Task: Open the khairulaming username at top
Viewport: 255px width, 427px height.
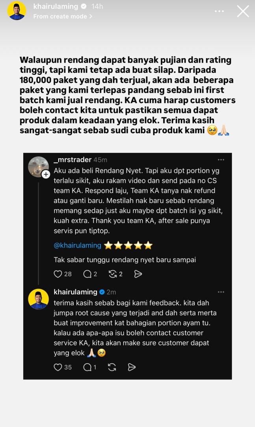Action: (56, 6)
